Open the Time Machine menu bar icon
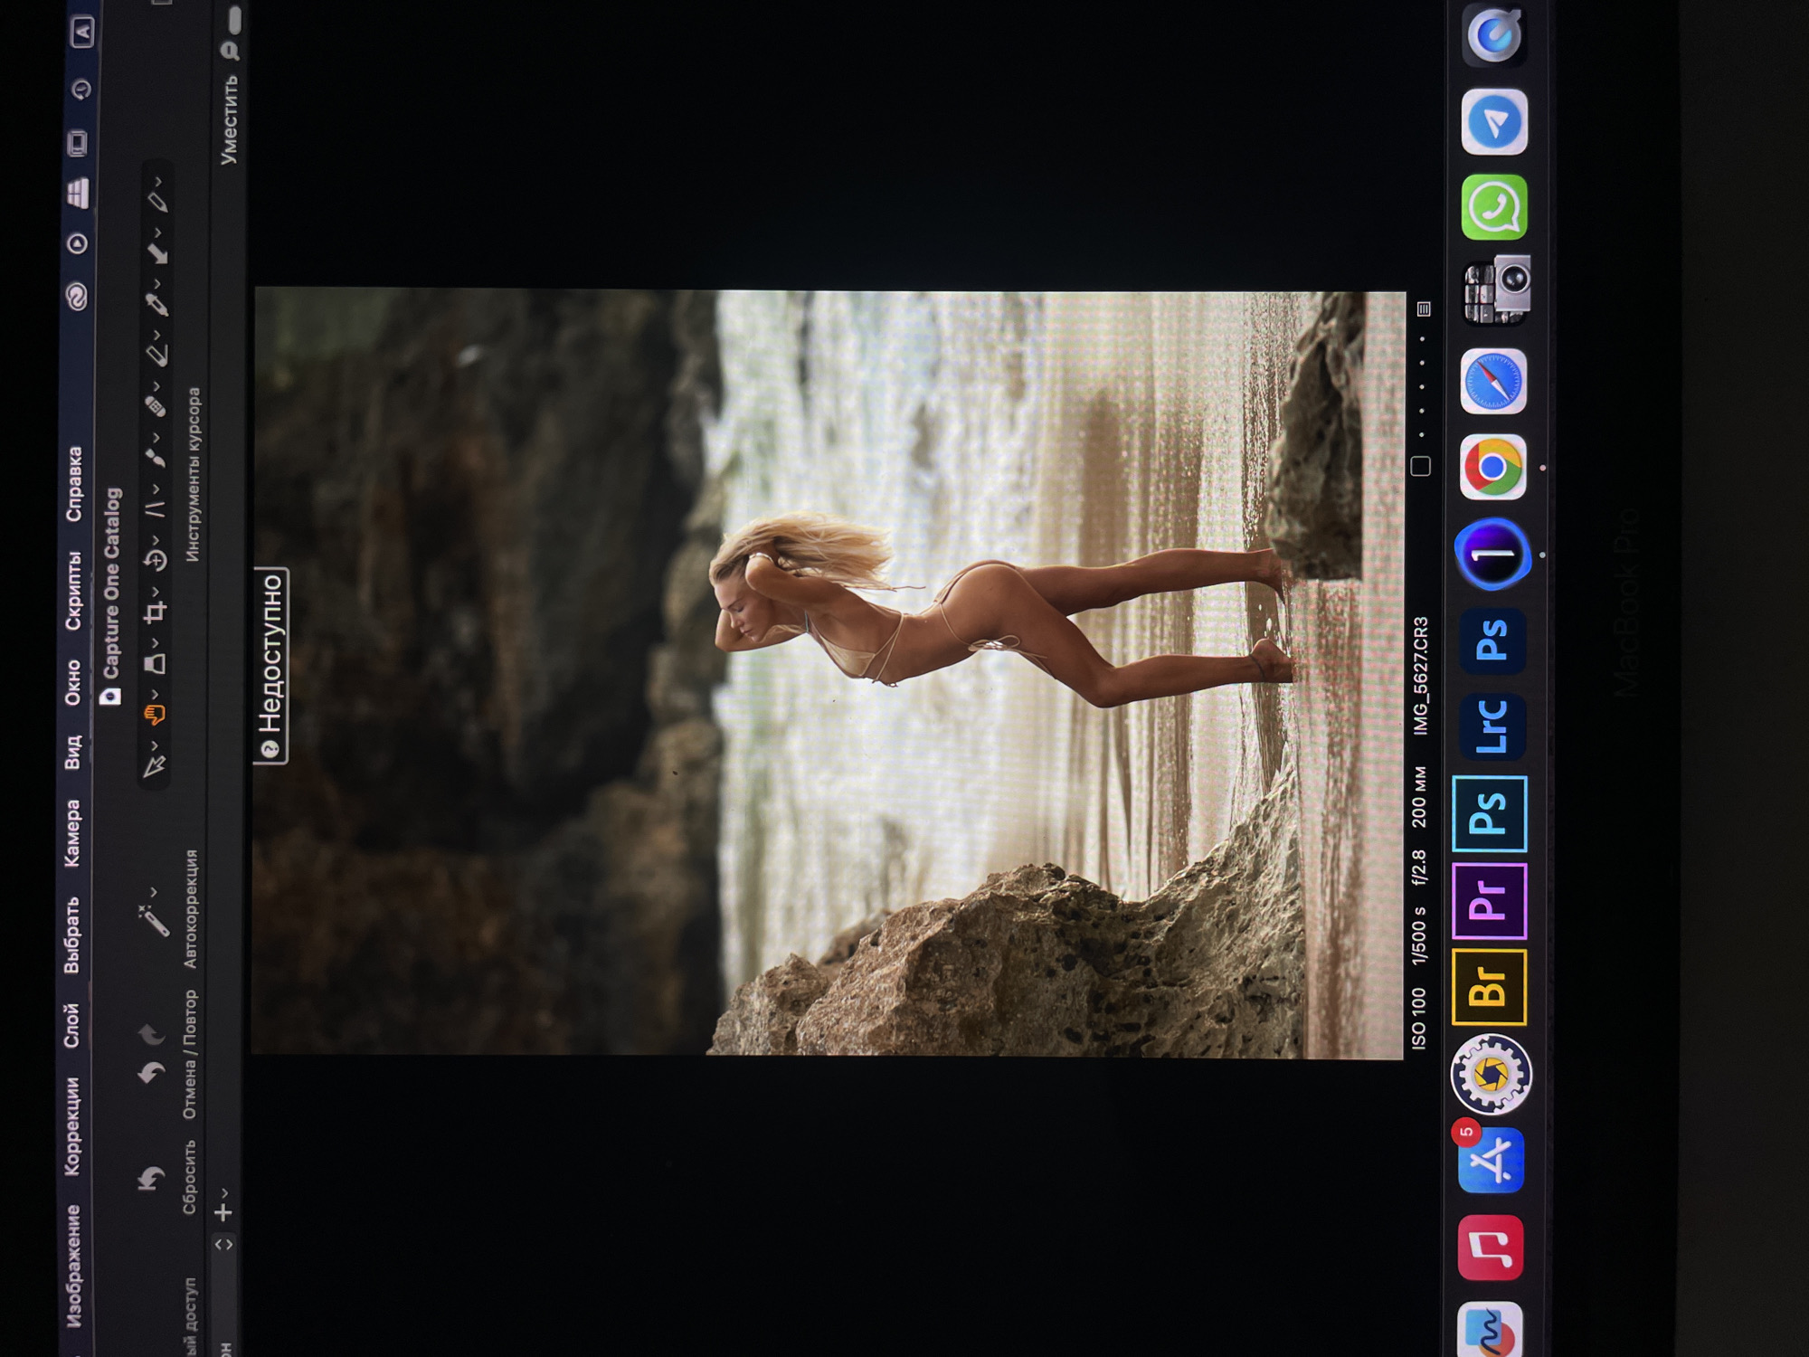 tap(81, 90)
